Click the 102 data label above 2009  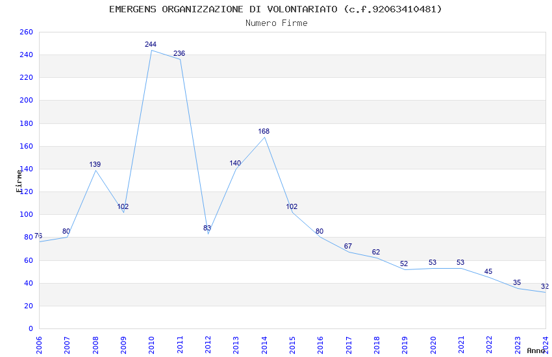pyautogui.click(x=123, y=206)
